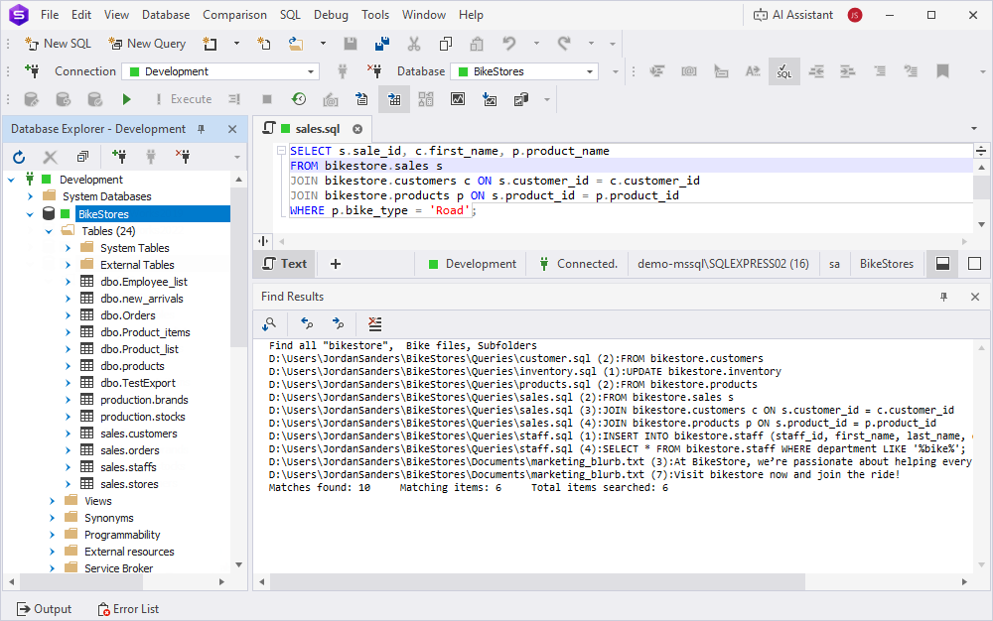Start a new Find in Files search
This screenshot has height=621, width=993.
(x=268, y=323)
